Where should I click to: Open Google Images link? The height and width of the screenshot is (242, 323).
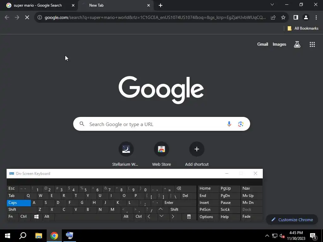point(279,44)
